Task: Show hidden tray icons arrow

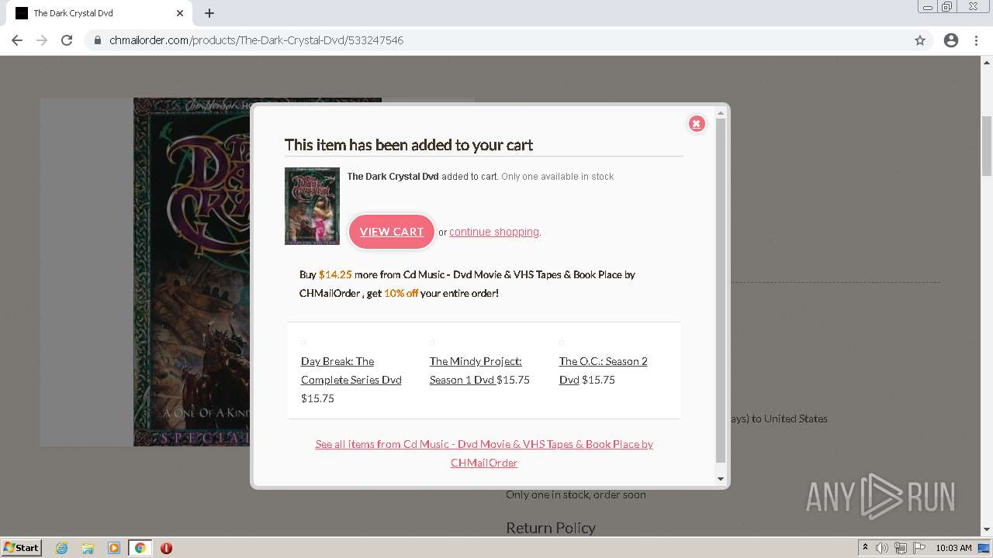Action: point(865,548)
